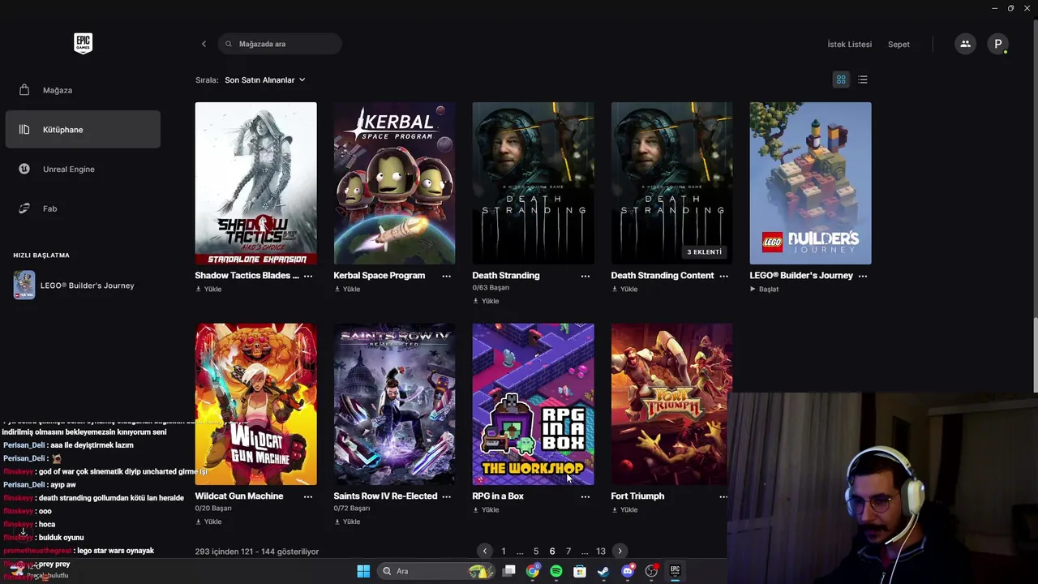Open the sort dropdown Son Satın Alınanlar
Screen dimensions: 1038x584
(x=265, y=79)
